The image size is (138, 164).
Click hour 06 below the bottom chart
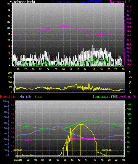(58, 160)
